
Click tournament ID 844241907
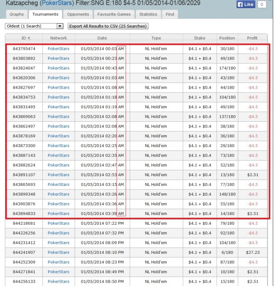pos(24,252)
